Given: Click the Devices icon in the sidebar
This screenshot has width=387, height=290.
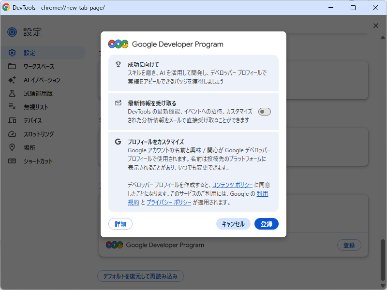Looking at the screenshot, I should point(13,120).
